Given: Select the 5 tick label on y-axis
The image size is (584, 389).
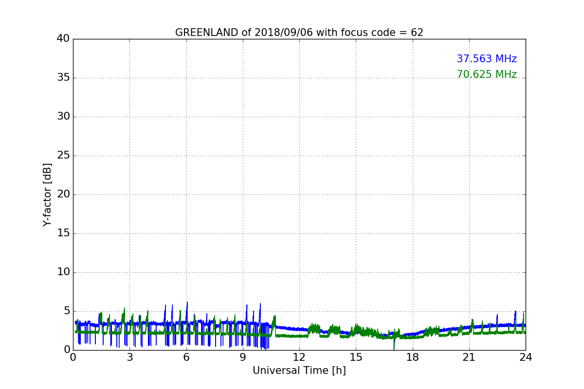Looking at the screenshot, I should pyautogui.click(x=67, y=311).
